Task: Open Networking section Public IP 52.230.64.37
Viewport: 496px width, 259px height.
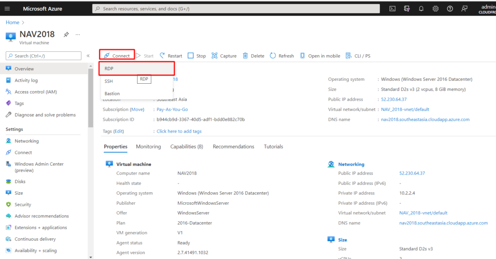Action: [x=412, y=173]
